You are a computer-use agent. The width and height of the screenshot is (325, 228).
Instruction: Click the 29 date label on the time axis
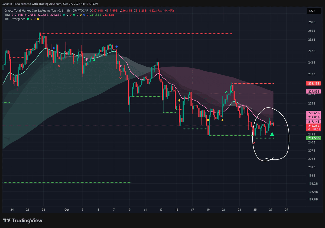287,210
